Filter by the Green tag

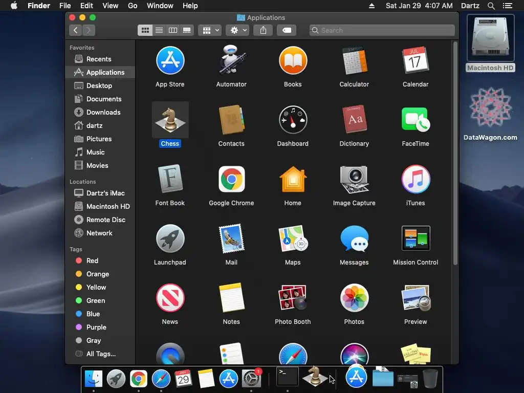[x=100, y=301]
